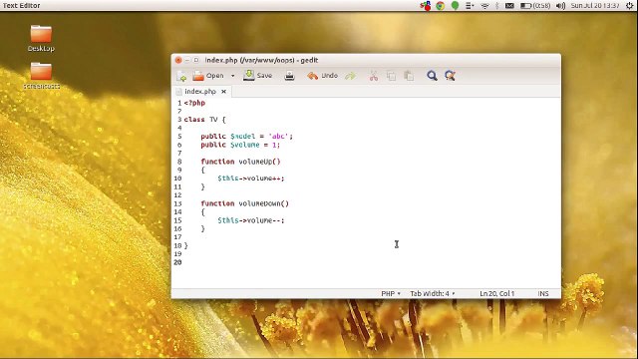Open the mail envelope indicator
Viewport: 638px width, 359px height.
[x=509, y=6]
